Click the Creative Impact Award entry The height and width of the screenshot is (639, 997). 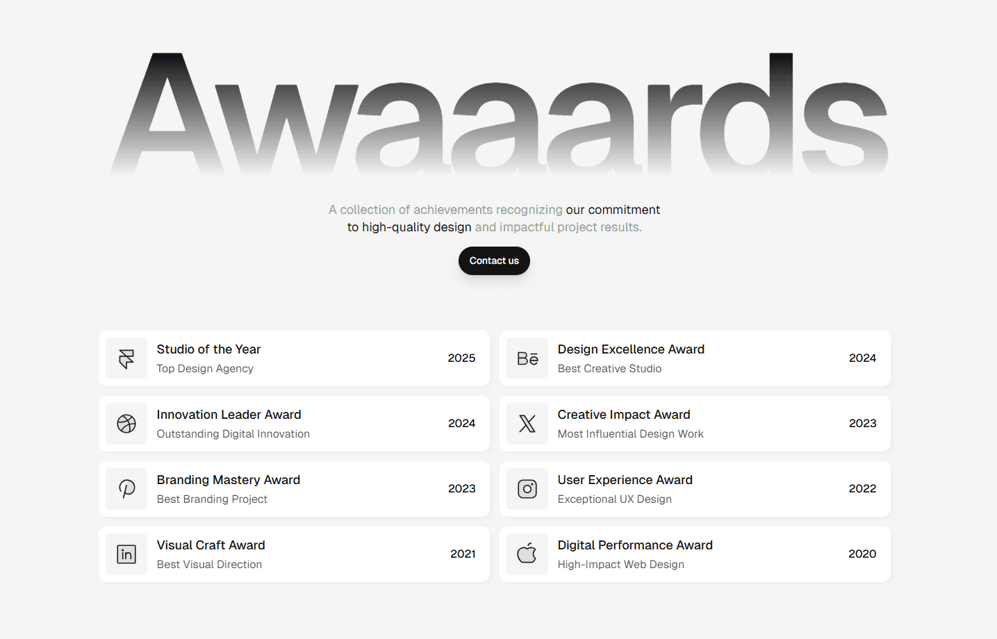[x=695, y=424]
